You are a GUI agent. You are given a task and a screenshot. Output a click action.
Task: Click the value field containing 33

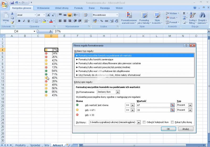point(153,110)
